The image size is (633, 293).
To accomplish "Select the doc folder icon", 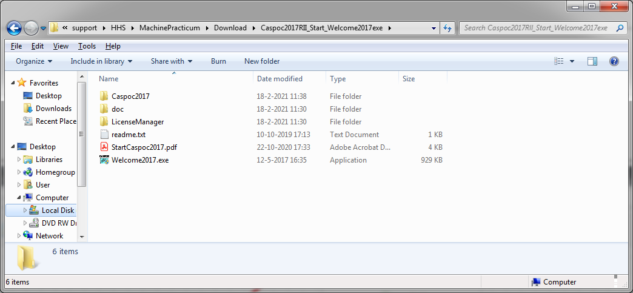I will point(104,109).
